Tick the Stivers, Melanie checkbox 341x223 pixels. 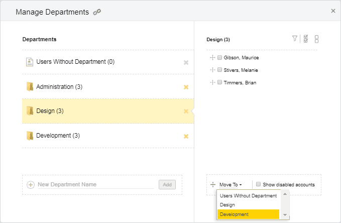click(219, 70)
